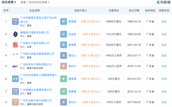Click the 信穗企业 logo icon
The image size is (172, 107).
pos(15,92)
